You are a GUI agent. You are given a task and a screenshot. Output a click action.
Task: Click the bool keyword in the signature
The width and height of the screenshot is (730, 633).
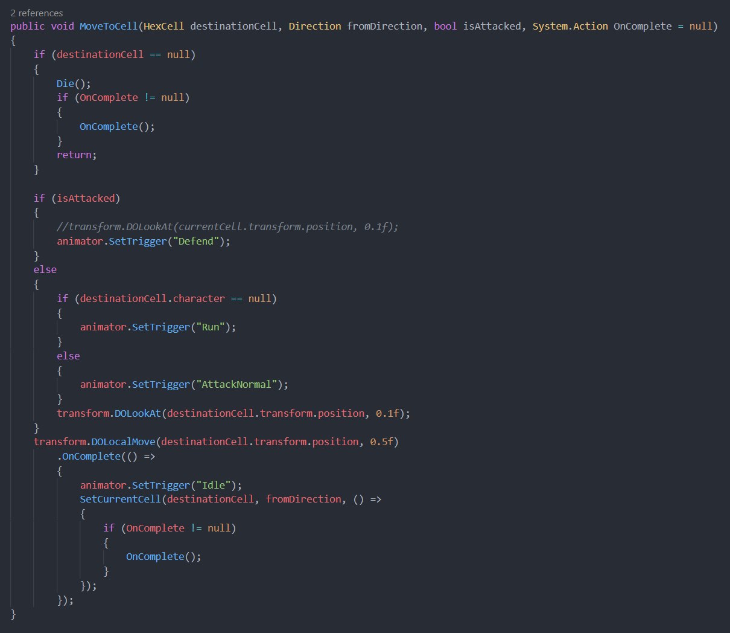click(445, 26)
